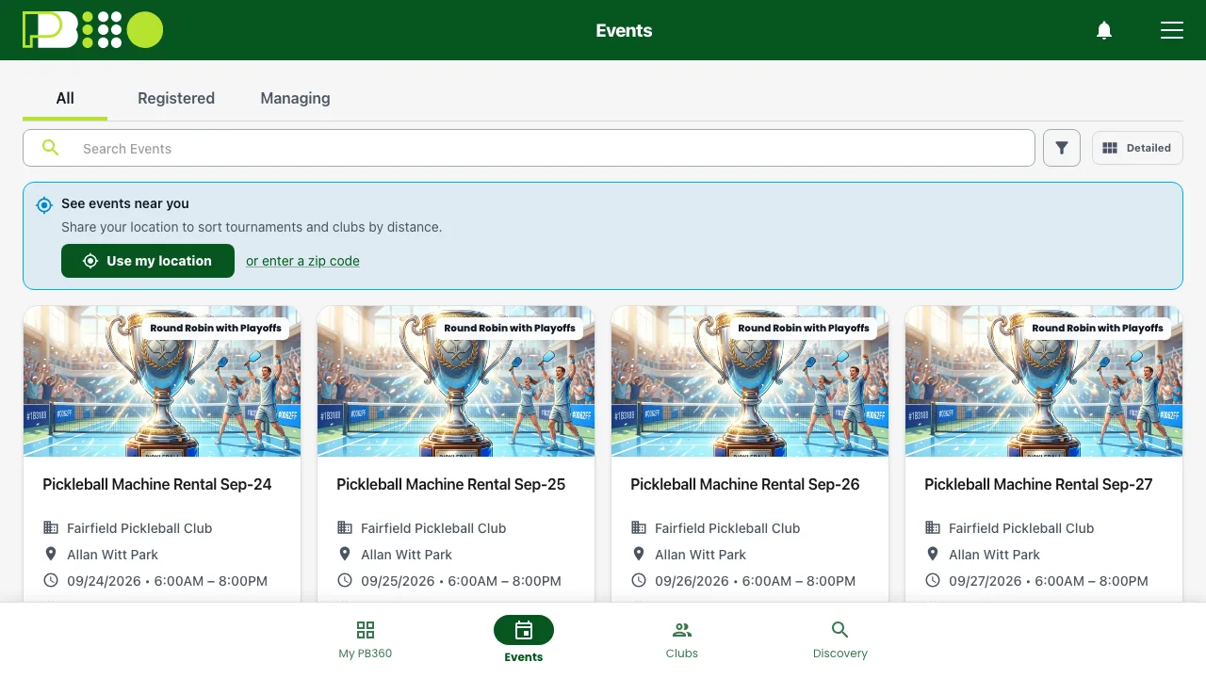Switch view with Detailed grid button
The height and width of the screenshot is (678, 1206).
1137,148
